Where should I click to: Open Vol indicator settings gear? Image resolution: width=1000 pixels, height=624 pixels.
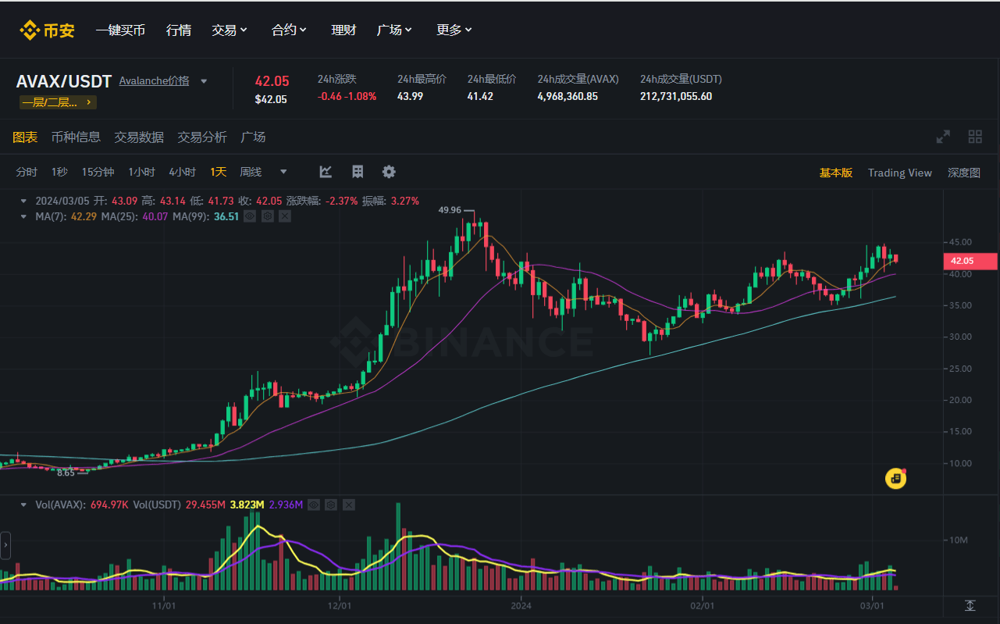tap(331, 505)
